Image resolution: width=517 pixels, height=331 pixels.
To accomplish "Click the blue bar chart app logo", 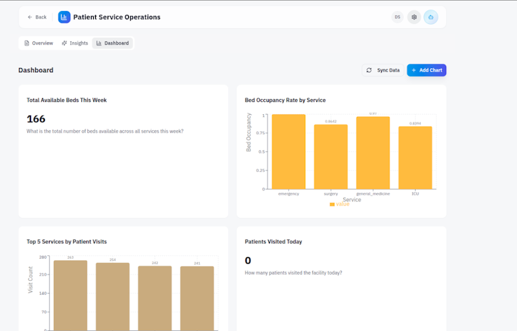I will tap(64, 17).
